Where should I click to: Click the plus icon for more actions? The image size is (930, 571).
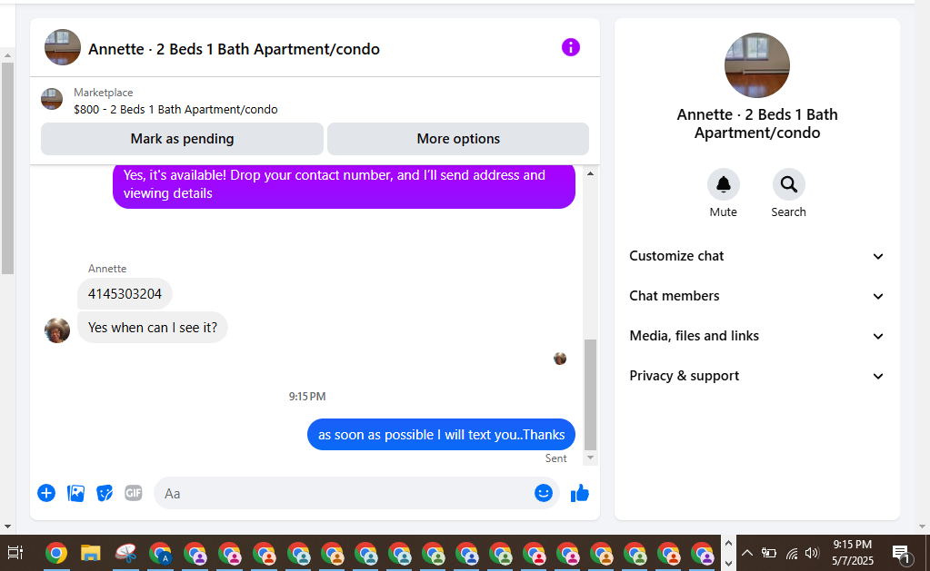click(x=46, y=493)
